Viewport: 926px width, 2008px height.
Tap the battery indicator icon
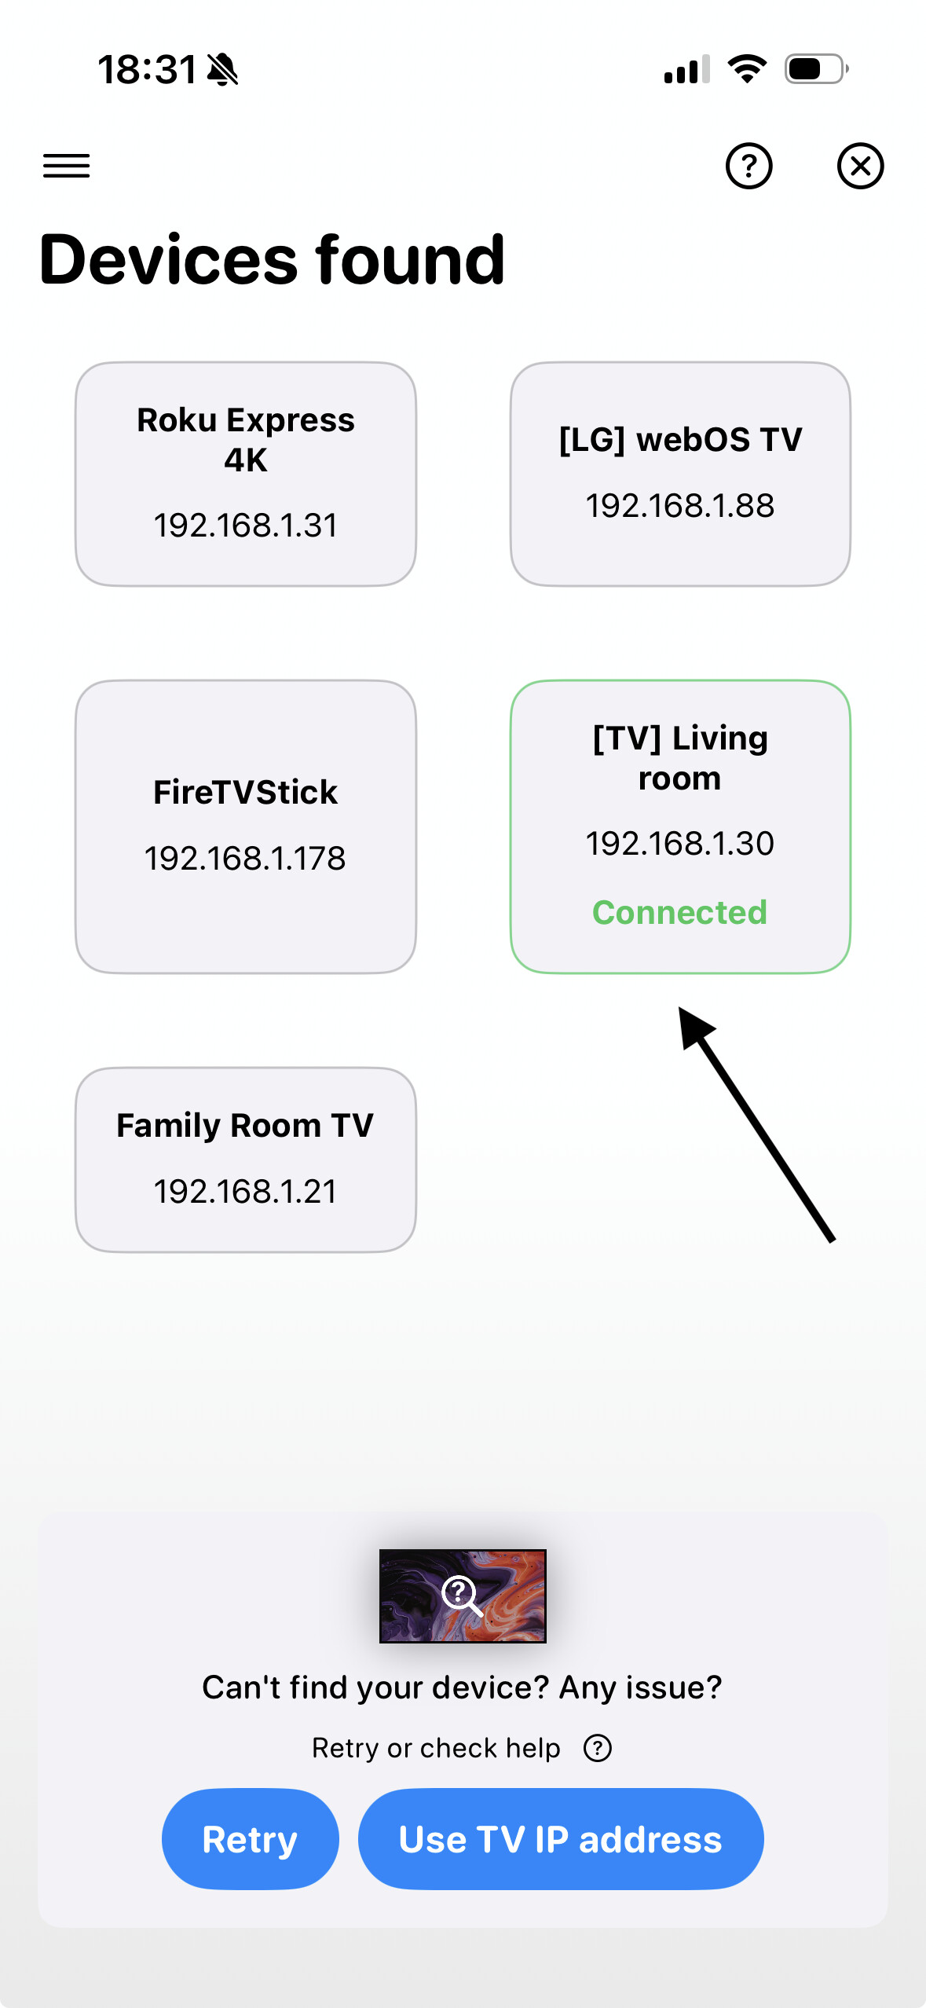point(816,69)
